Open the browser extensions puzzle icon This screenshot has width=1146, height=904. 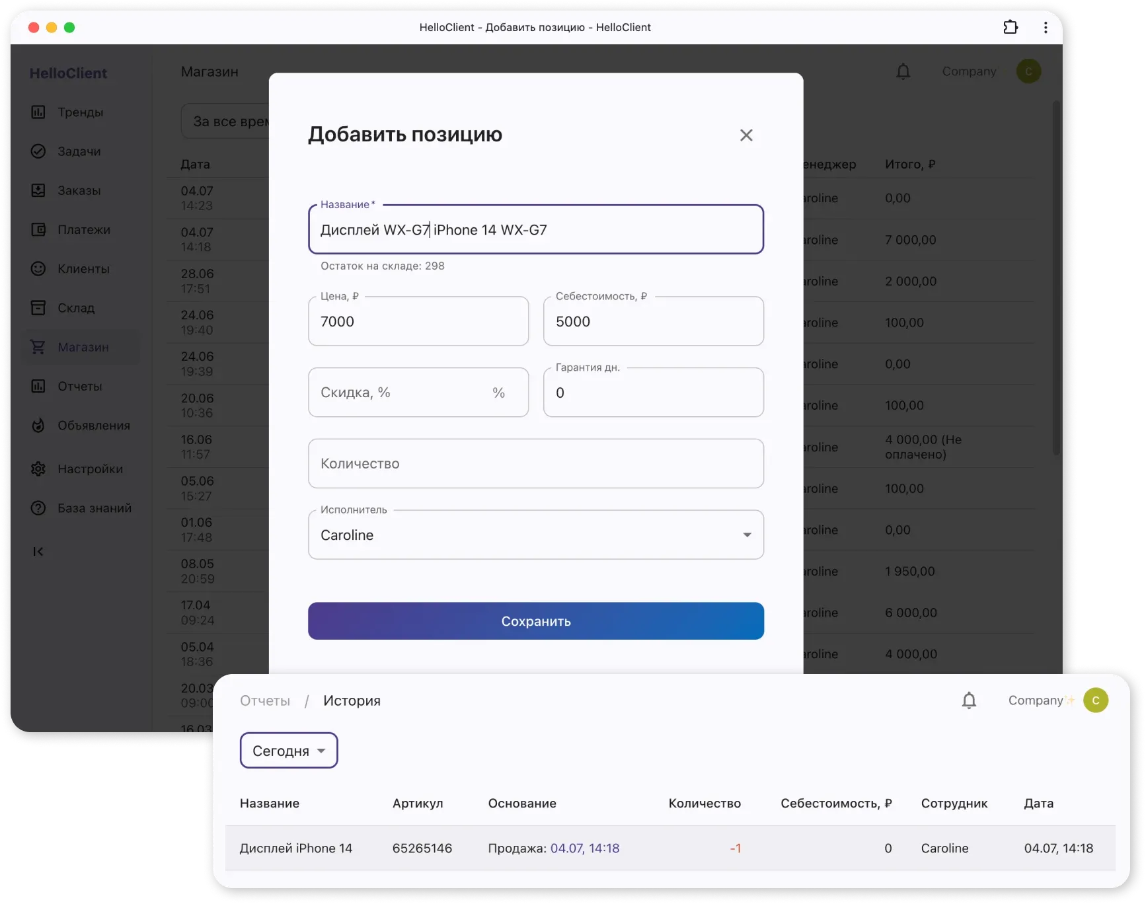click(1011, 27)
